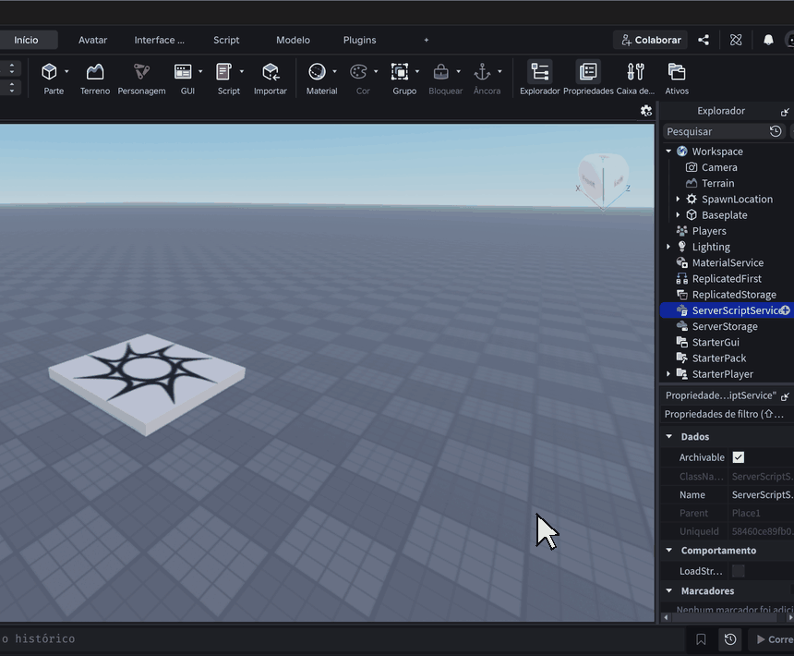
Task: Open viewport settings gear icon
Action: point(645,111)
